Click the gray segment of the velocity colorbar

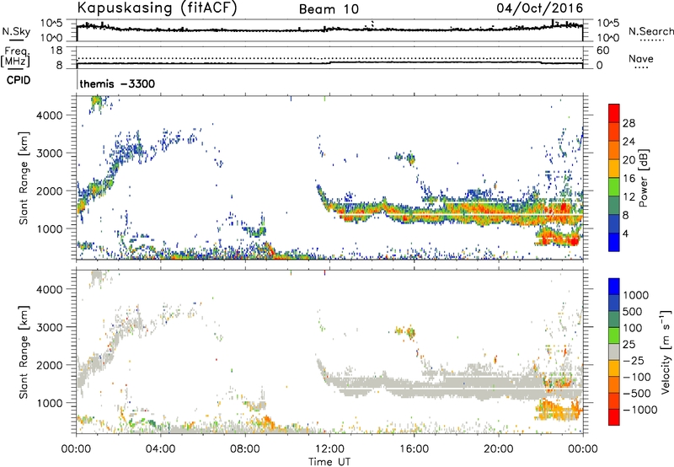614,352
